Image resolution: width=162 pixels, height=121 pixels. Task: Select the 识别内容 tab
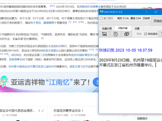coord(123,28)
